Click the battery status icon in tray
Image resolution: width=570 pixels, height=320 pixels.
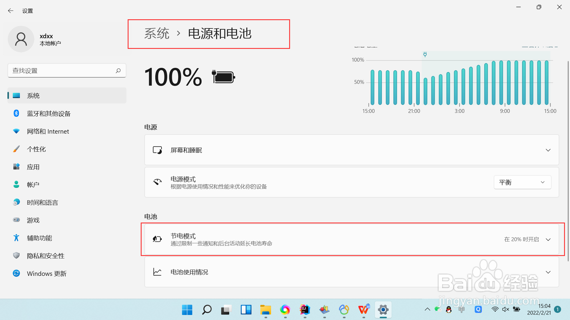pyautogui.click(x=517, y=309)
